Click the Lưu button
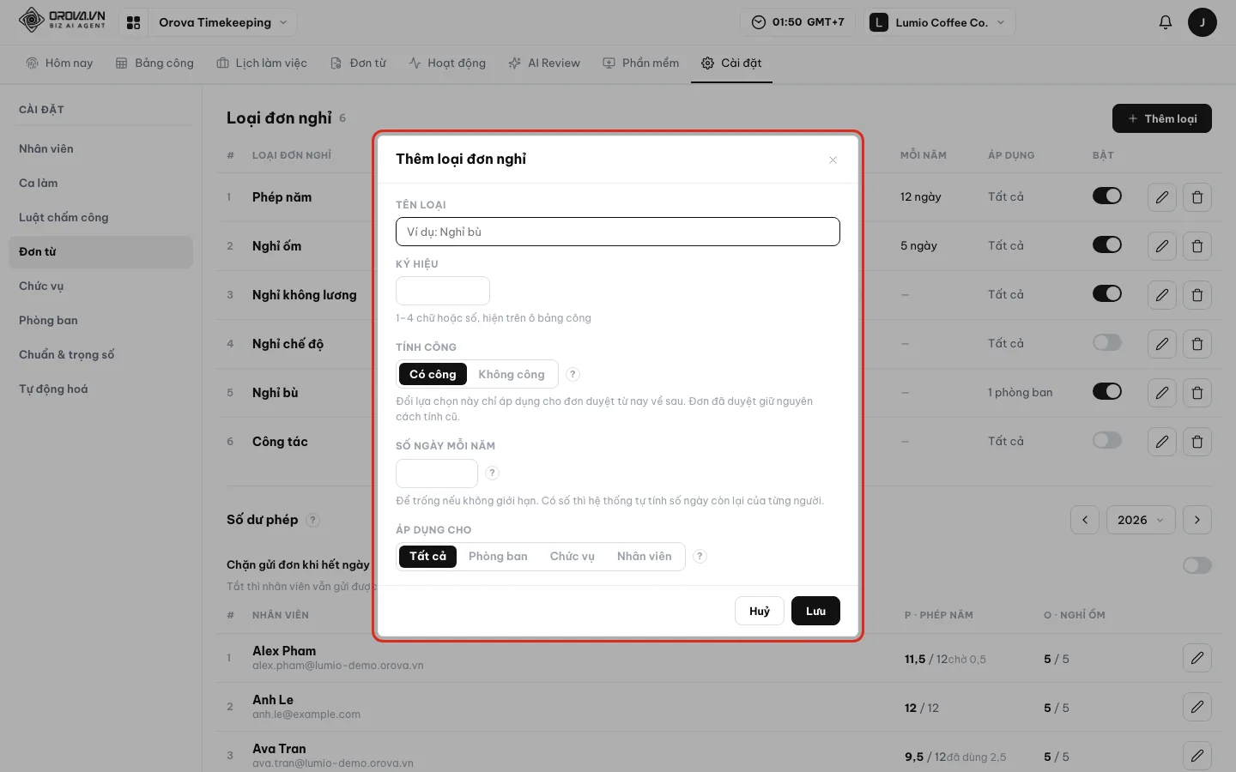Viewport: 1236px width, 772px height. click(815, 612)
